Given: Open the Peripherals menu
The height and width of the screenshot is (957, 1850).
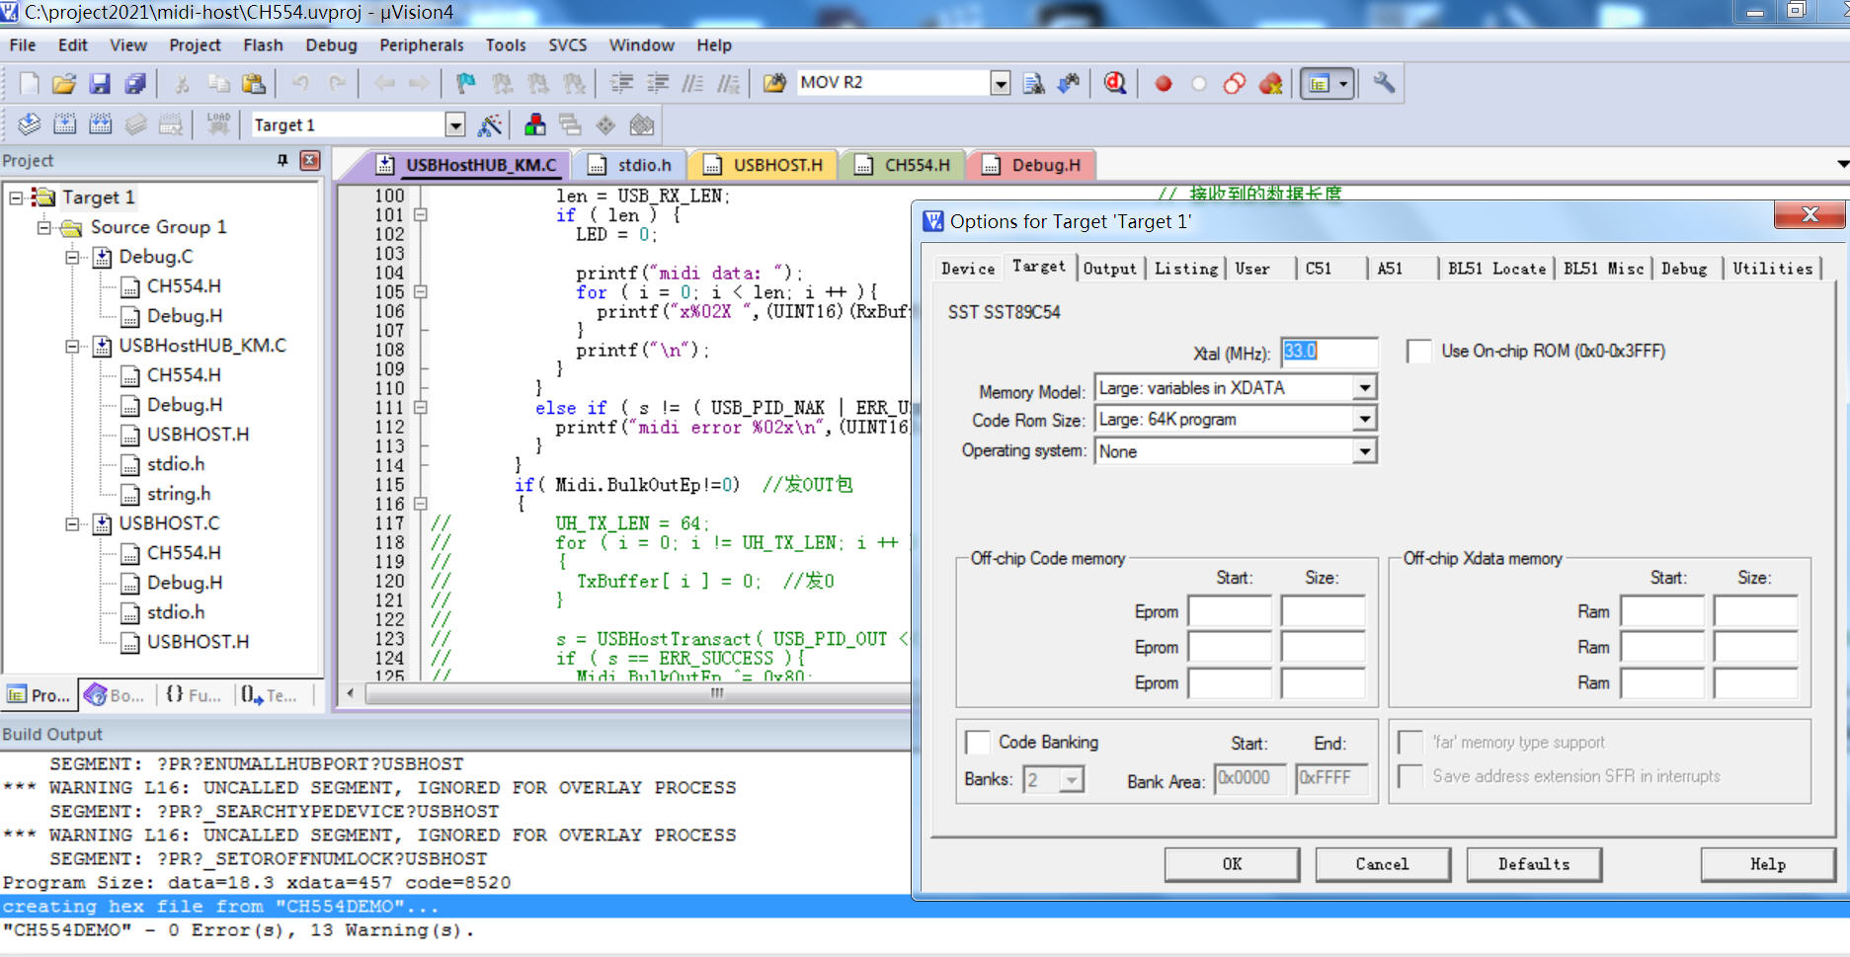Looking at the screenshot, I should click(422, 45).
